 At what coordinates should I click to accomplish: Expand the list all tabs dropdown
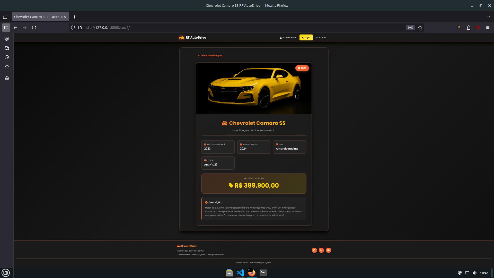(489, 17)
